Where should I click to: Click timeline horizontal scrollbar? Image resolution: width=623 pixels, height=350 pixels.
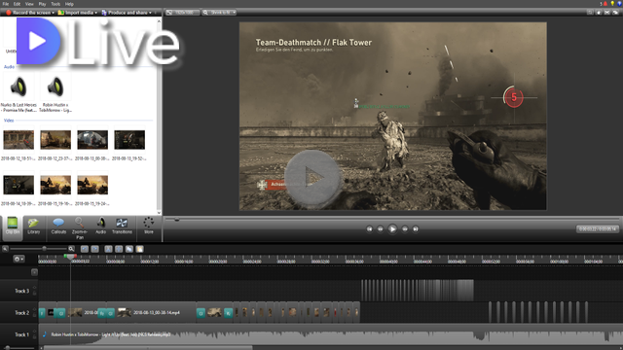[x=148, y=348]
